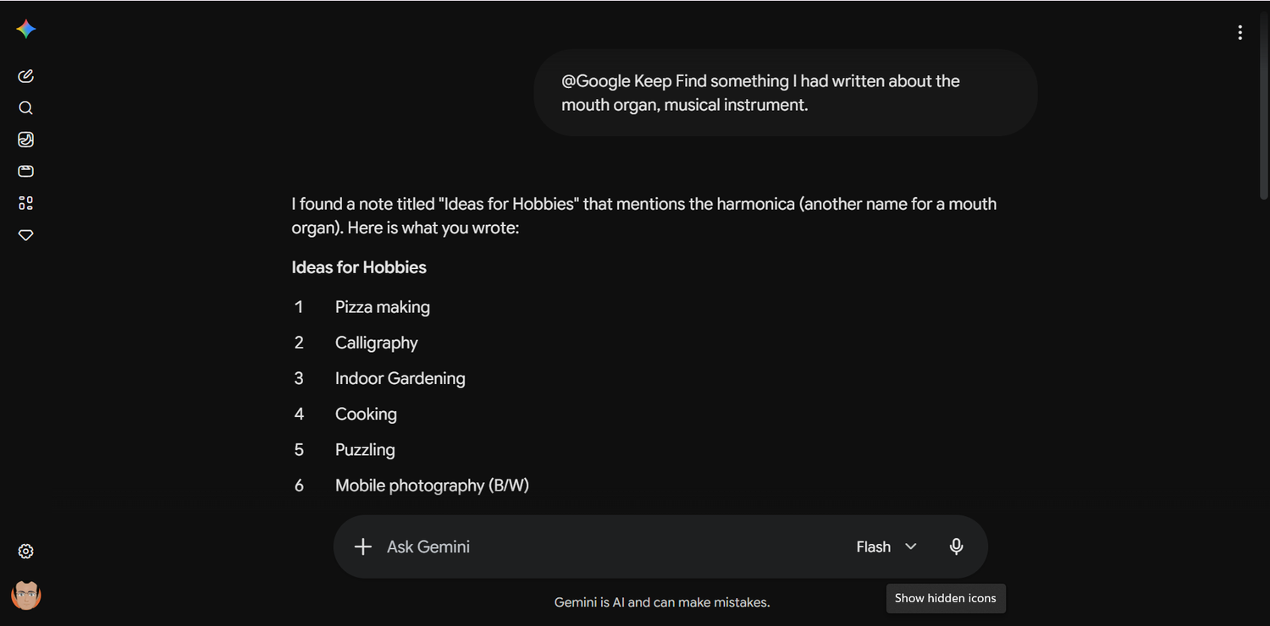1270x626 pixels.
Task: Expand the Flash model selector dropdown
Action: click(x=886, y=546)
